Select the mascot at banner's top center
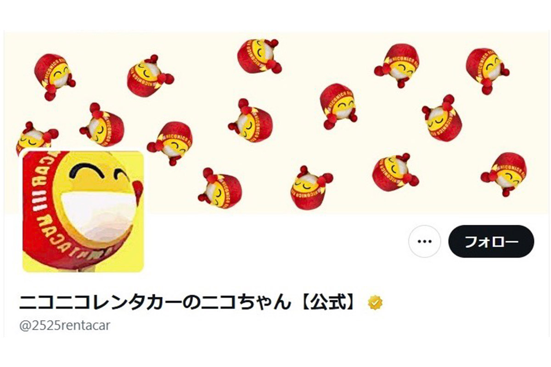This screenshot has height=367, width=551. coord(259,56)
